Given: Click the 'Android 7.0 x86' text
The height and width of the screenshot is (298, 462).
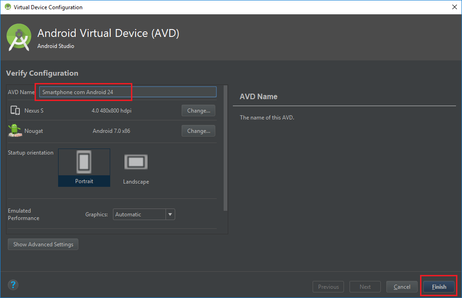Looking at the screenshot, I should (x=112, y=131).
